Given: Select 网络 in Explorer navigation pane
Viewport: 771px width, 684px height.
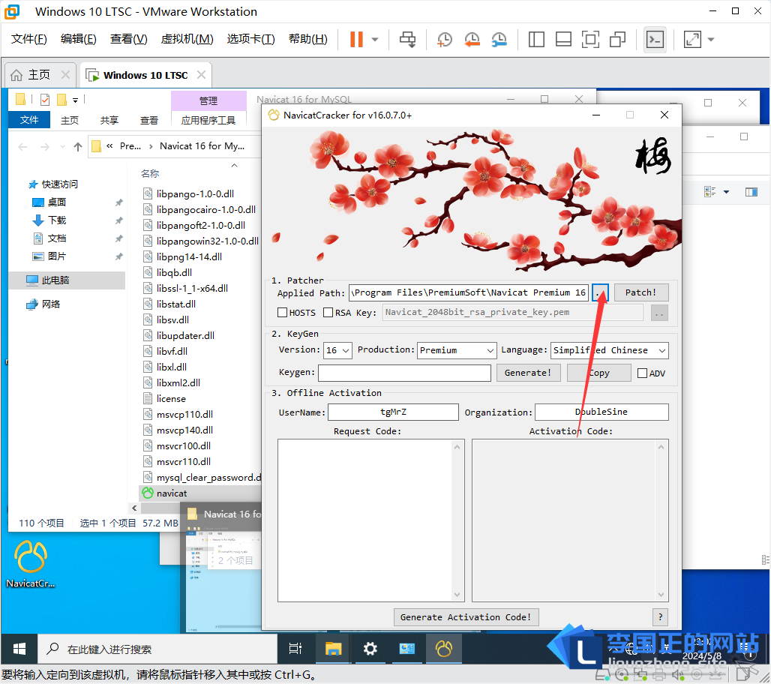Looking at the screenshot, I should pyautogui.click(x=51, y=304).
